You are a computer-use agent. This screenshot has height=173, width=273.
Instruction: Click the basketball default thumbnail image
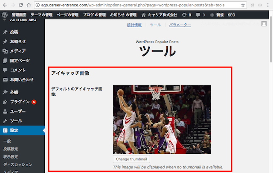162,119
